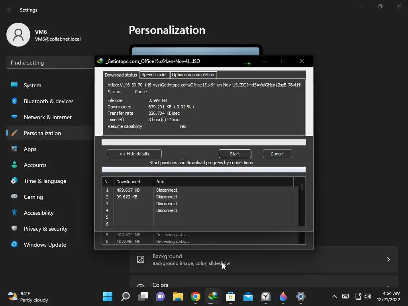Open Network & internet settings

point(49,117)
